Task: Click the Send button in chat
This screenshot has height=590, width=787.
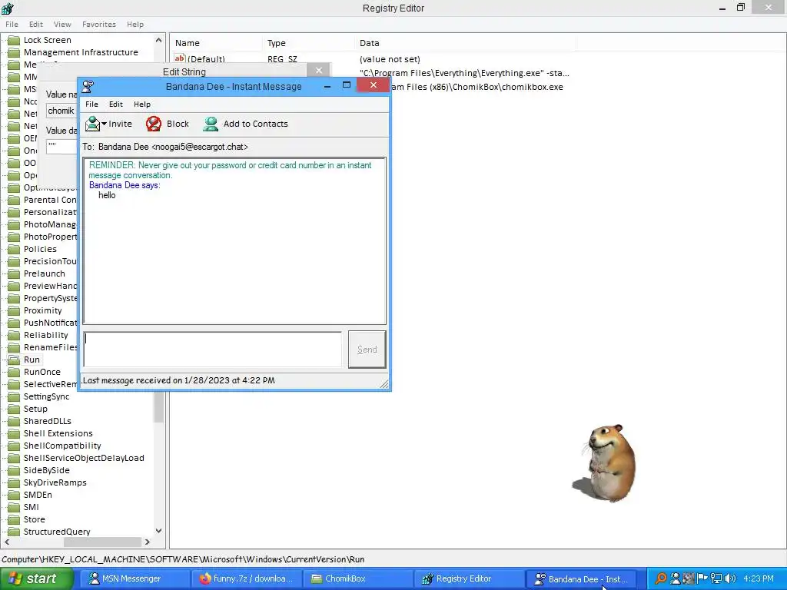Action: pyautogui.click(x=367, y=350)
